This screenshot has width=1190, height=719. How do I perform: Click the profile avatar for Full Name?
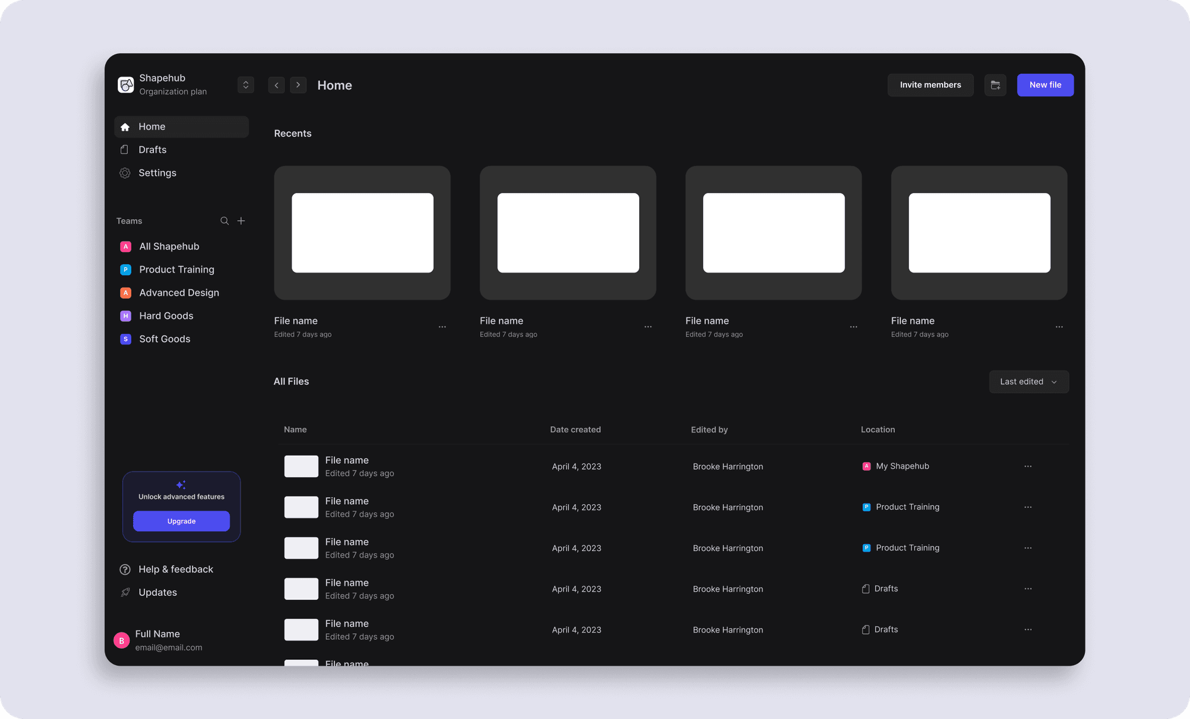click(x=121, y=640)
